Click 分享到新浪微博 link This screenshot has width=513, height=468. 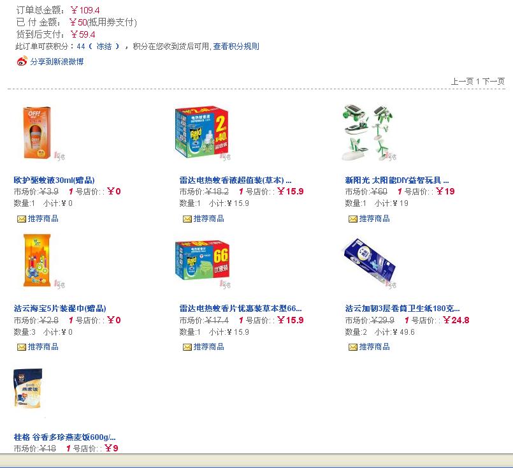pos(57,61)
